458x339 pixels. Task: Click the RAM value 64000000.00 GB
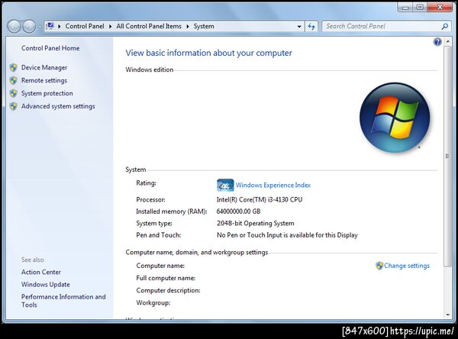[238, 211]
